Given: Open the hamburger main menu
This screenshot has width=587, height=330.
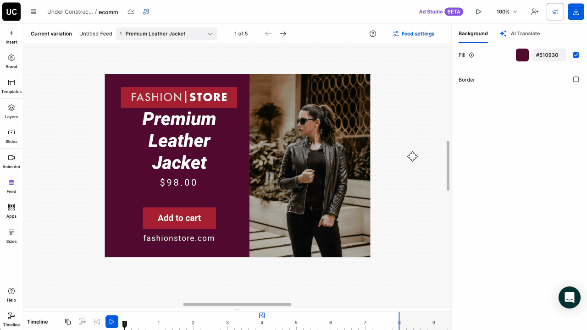Looking at the screenshot, I should (33, 12).
